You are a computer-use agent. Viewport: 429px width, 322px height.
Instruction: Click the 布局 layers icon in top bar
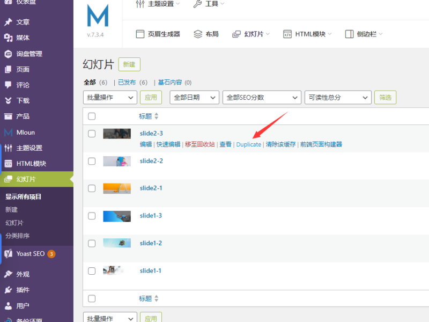click(x=198, y=34)
